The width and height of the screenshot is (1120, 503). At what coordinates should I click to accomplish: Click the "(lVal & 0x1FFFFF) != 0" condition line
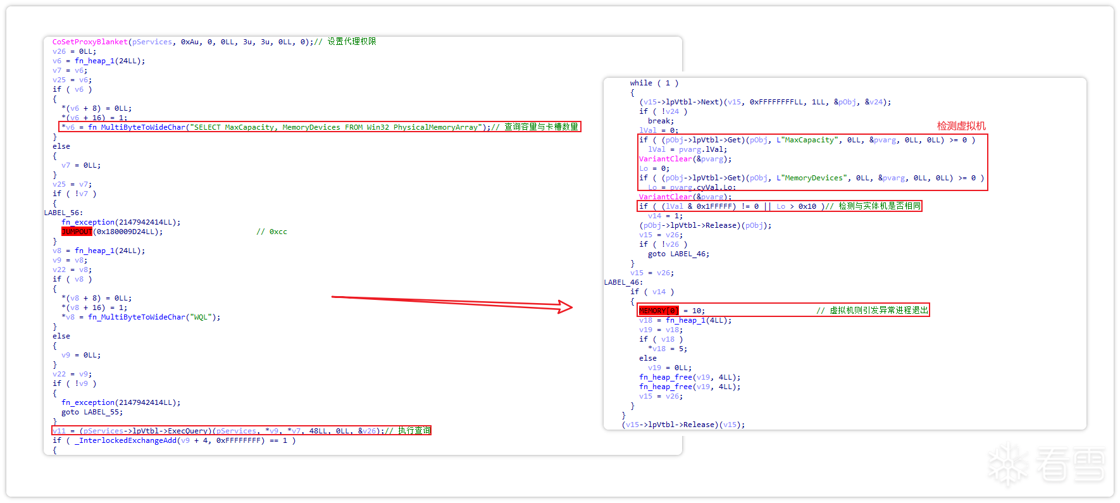(780, 206)
